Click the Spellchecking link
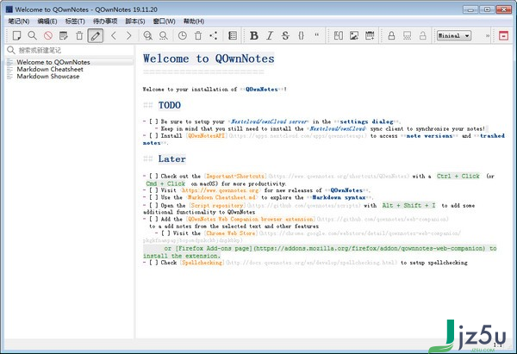This screenshot has width=517, height=354. (x=202, y=263)
